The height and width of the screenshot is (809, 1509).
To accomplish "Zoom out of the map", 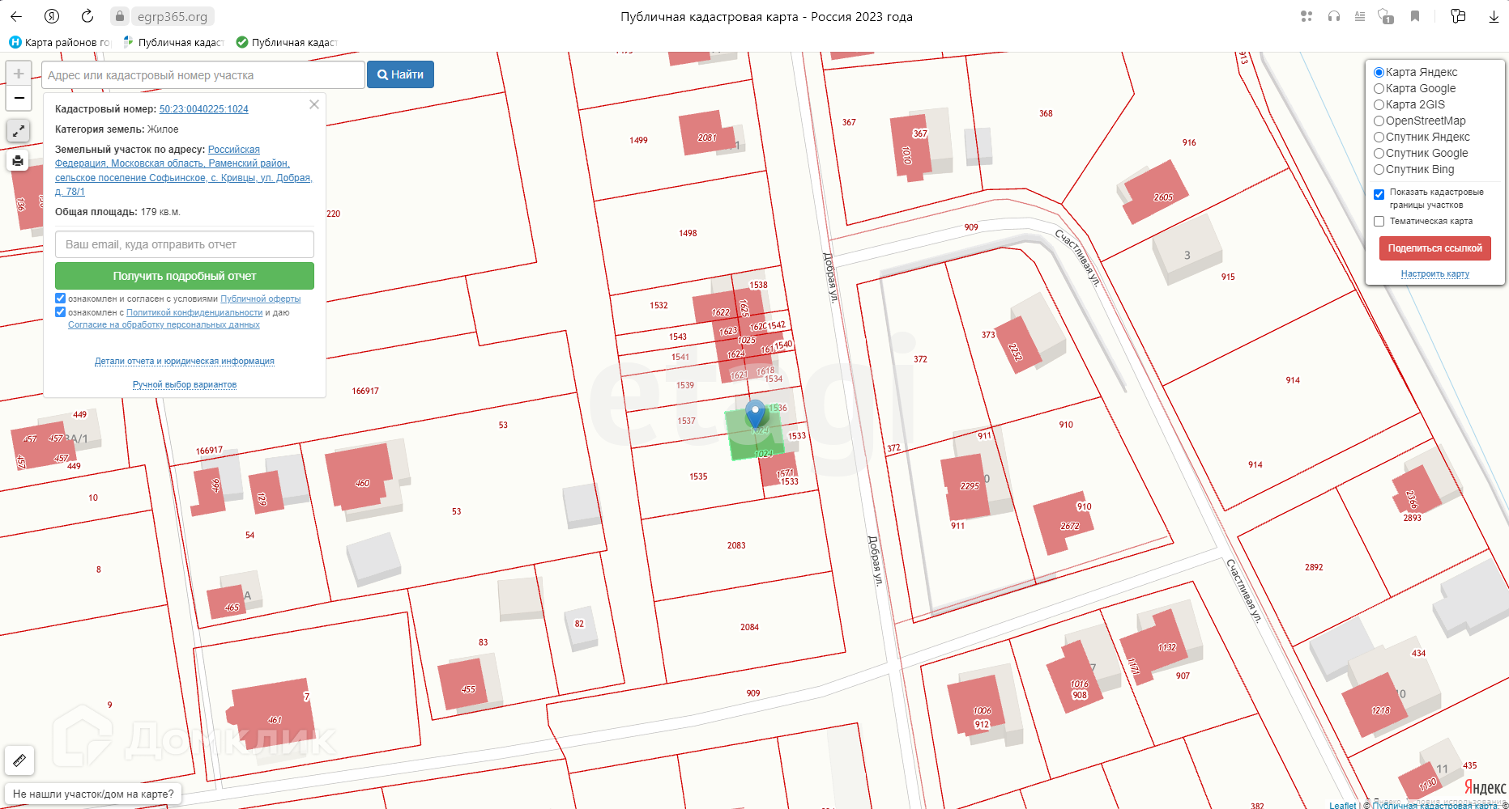I will (x=19, y=98).
